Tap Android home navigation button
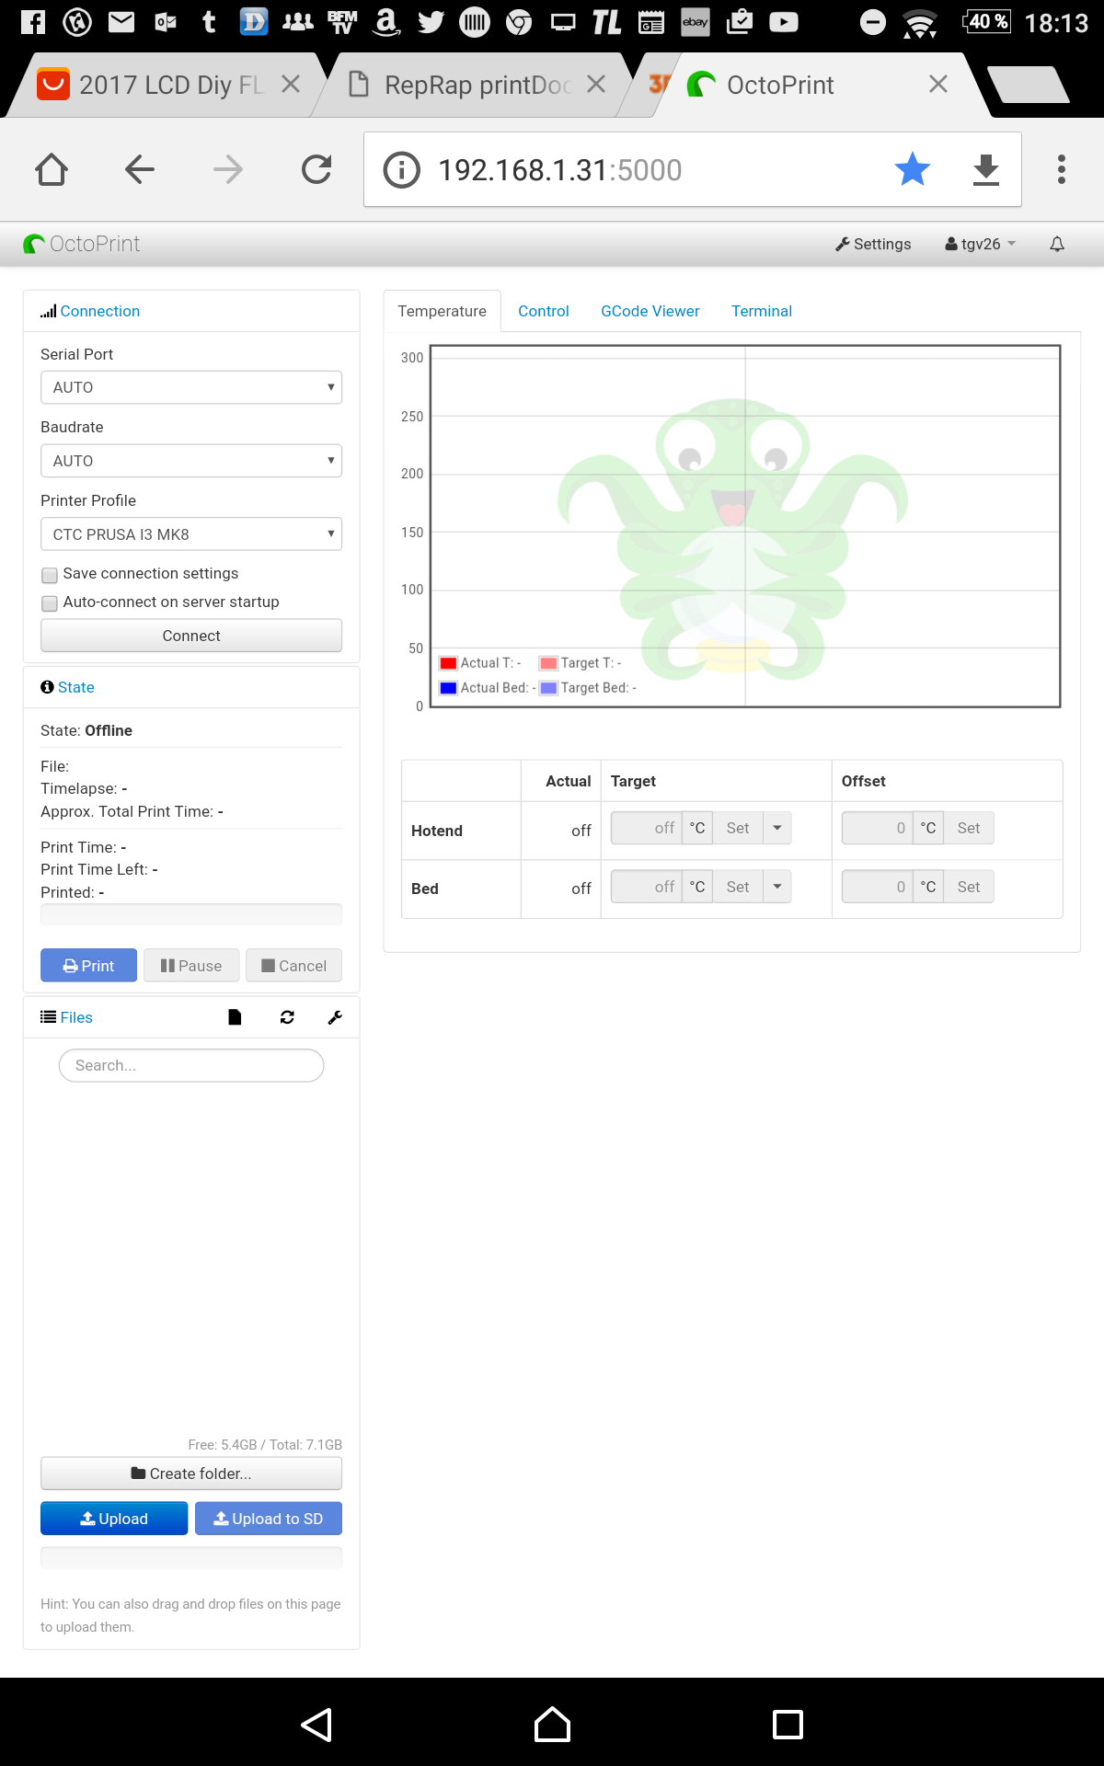 pos(552,1725)
